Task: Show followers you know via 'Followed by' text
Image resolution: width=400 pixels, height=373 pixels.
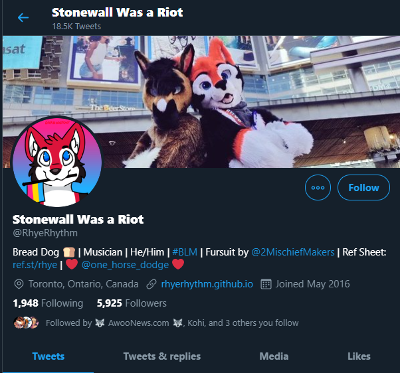Action: [172, 323]
